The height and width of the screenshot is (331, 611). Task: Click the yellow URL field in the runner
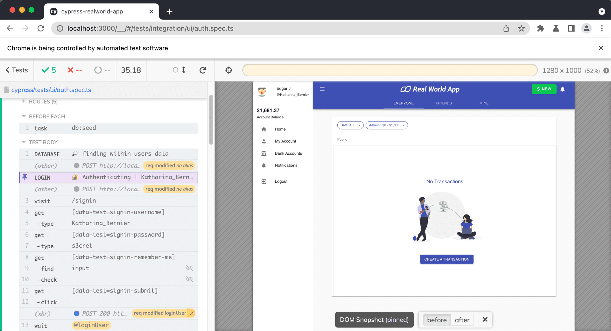[390, 70]
